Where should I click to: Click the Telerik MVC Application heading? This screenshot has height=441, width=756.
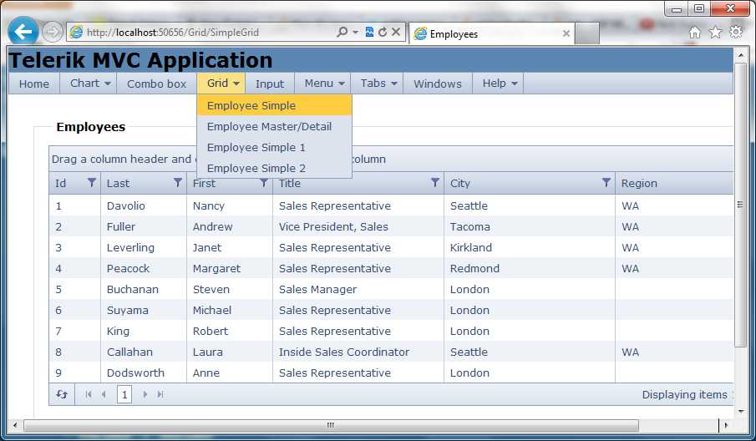coord(141,60)
